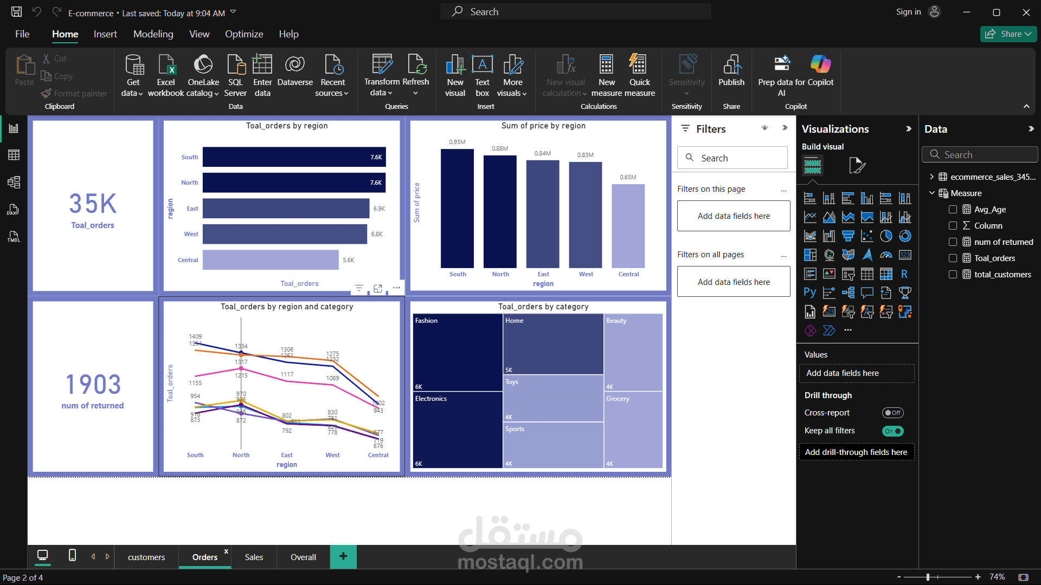Screen dimensions: 1041x585
Task: Turn off Keep all filters toggle
Action: coord(892,431)
